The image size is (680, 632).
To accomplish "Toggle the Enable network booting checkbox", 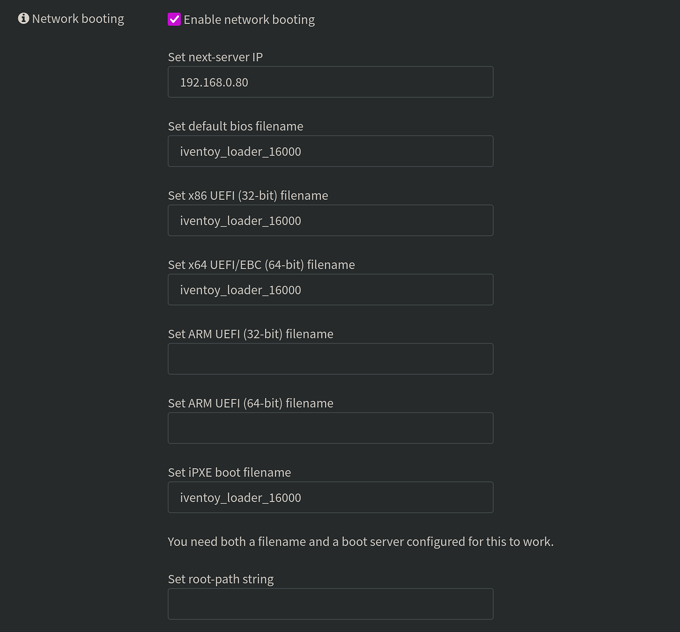I will click(x=174, y=19).
